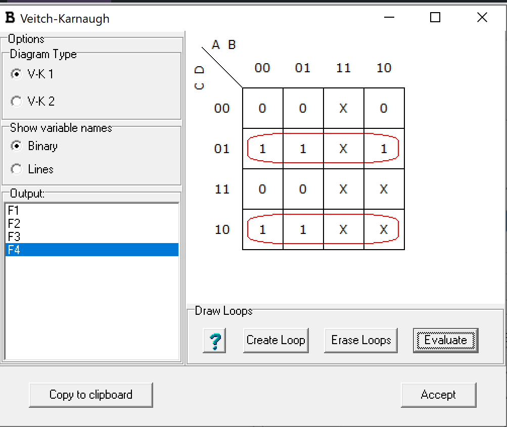Click row label 01 beside the map
This screenshot has width=507, height=427.
[x=222, y=149]
